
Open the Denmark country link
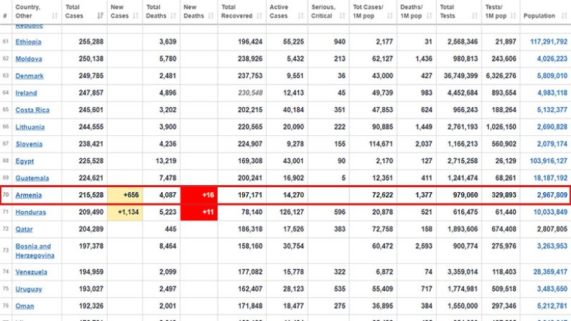30,76
